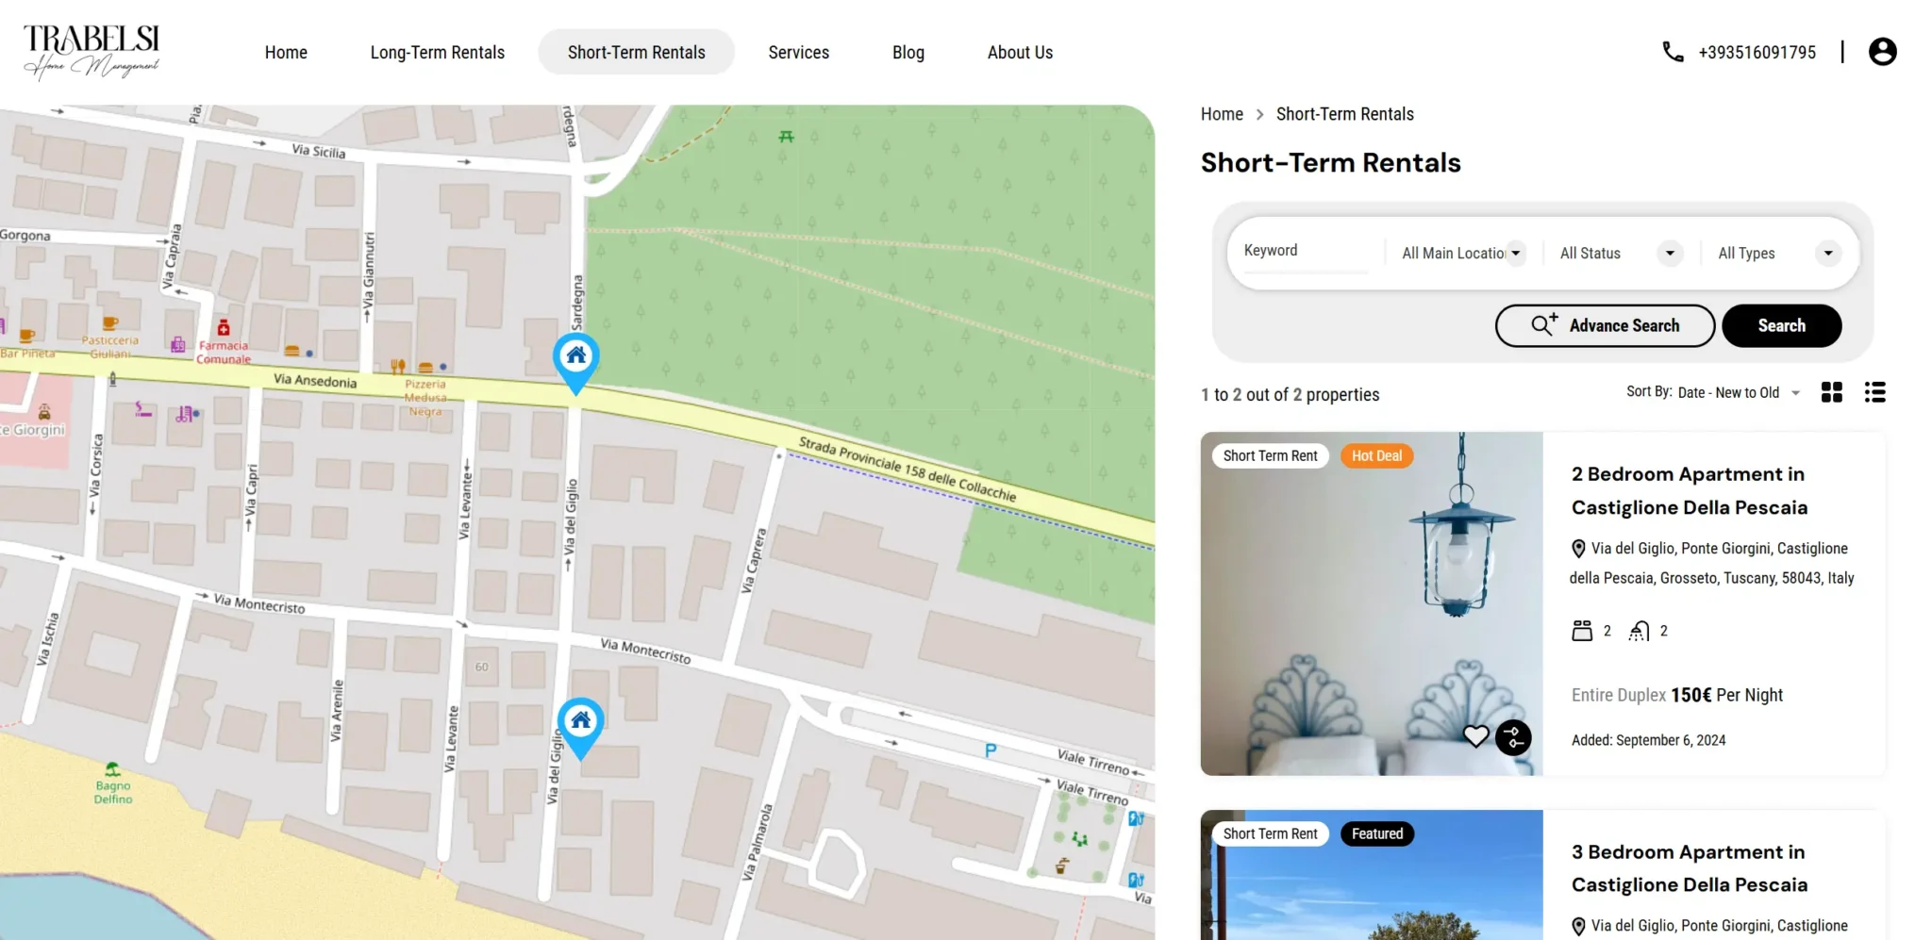Go to Long-Term Rentals menu item
This screenshot has width=1932, height=940.
437,53
